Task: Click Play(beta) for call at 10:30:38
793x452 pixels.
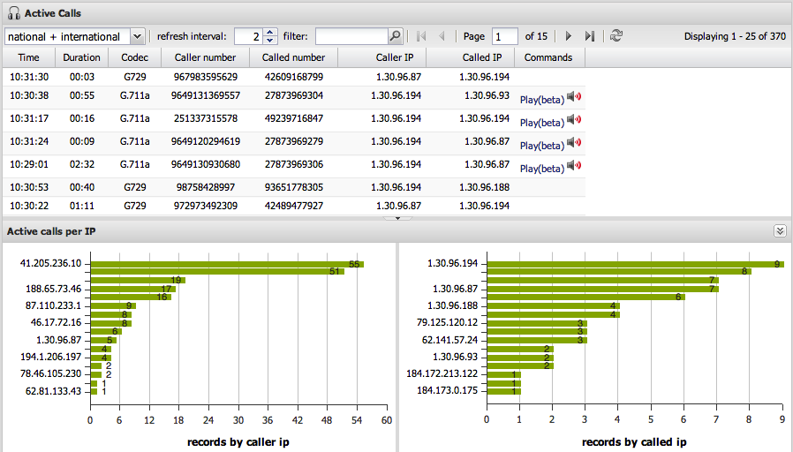Action: tap(541, 99)
